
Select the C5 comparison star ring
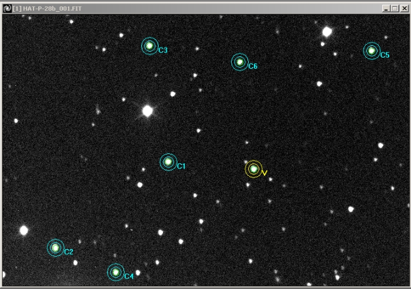372,51
